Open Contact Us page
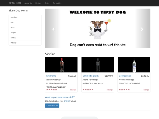This screenshot has height=119, width=159. (57, 3)
